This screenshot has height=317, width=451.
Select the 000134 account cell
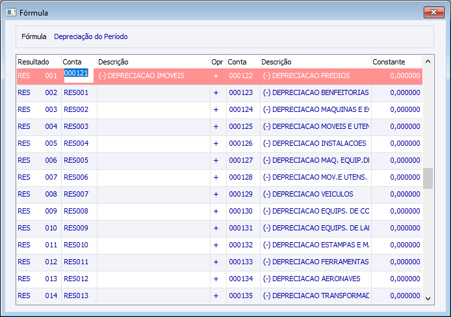pyautogui.click(x=243, y=279)
